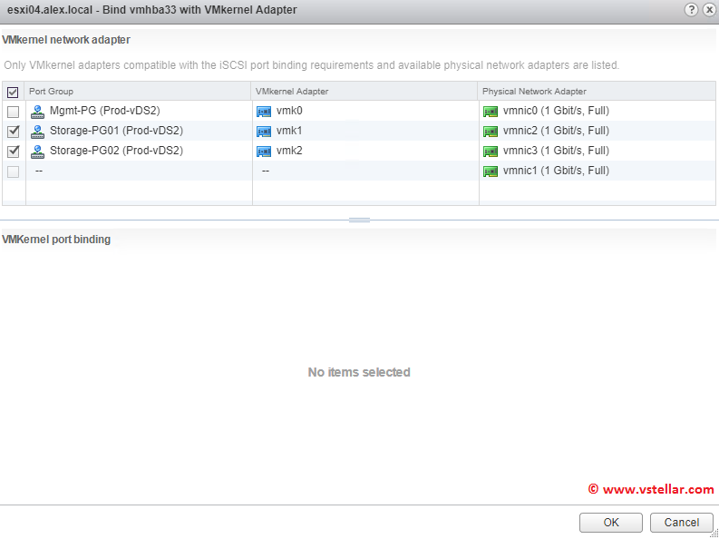
Task: Click the Storage-PG01 port group icon
Action: [x=37, y=132]
